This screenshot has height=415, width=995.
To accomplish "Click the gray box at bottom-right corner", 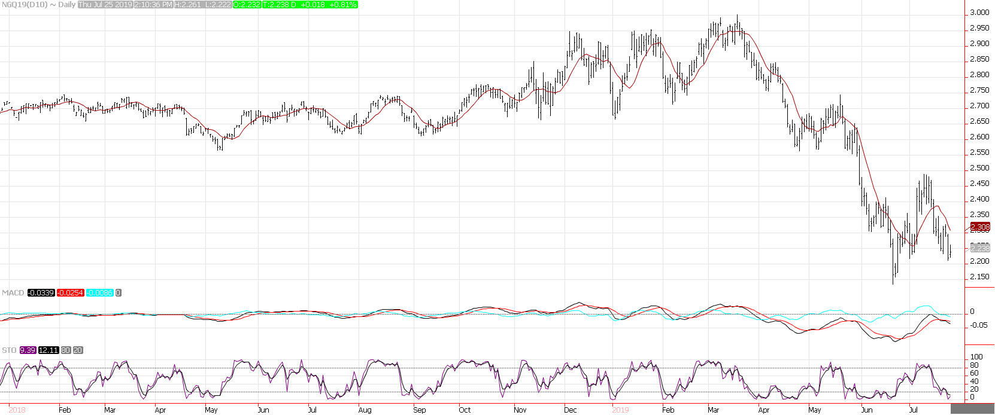I will [x=973, y=410].
